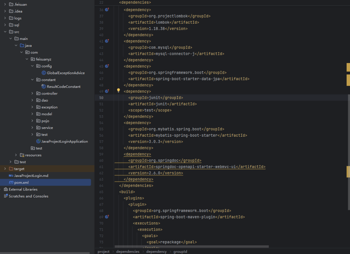Select the pom.xml Maven file
350x254 pixels.
point(21,182)
